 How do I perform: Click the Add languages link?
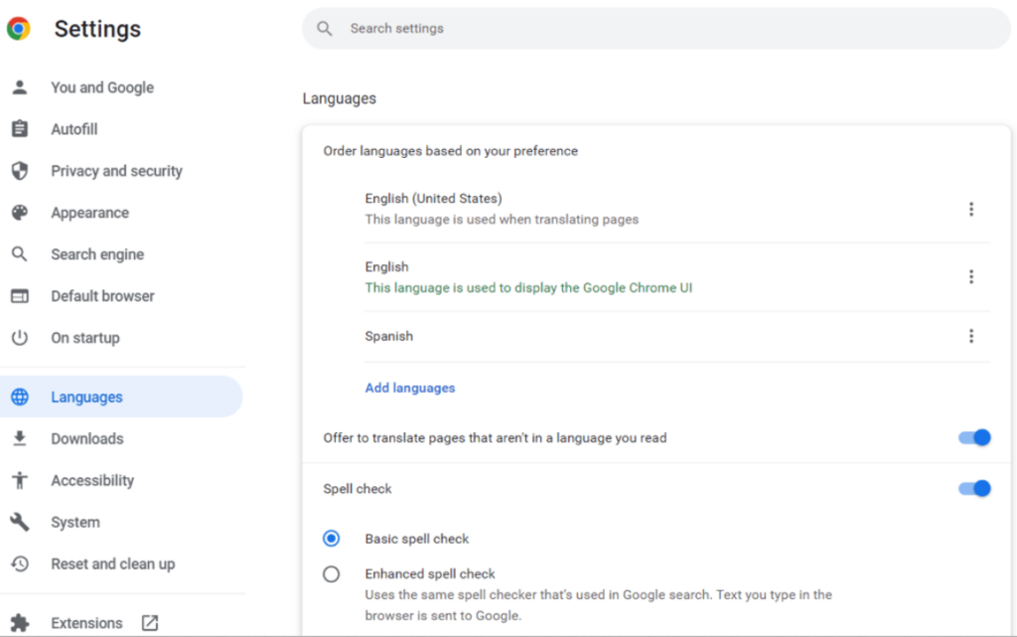[410, 388]
